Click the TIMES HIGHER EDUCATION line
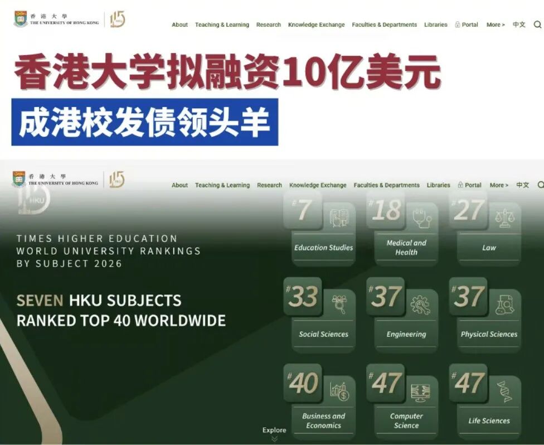The width and height of the screenshot is (544, 445). coord(97,239)
